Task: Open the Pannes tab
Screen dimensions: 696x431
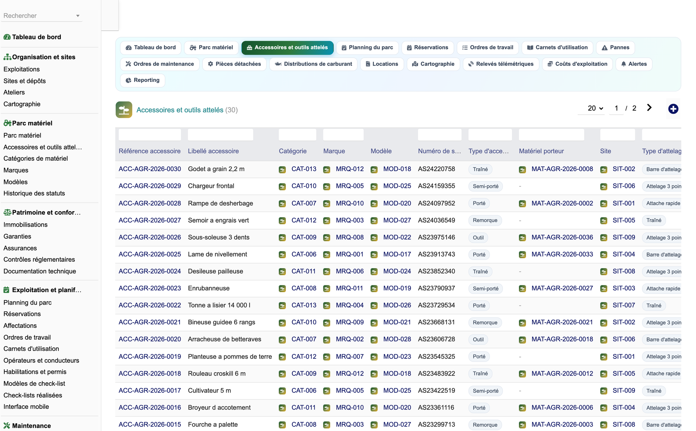Action: 615,48
